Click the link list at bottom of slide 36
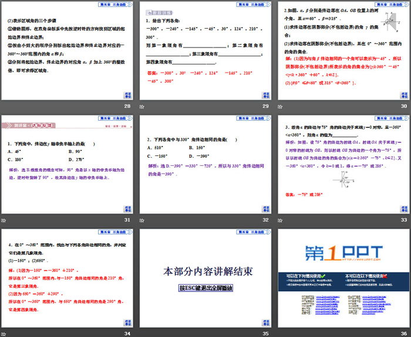The image size is (411, 337). coord(346,305)
